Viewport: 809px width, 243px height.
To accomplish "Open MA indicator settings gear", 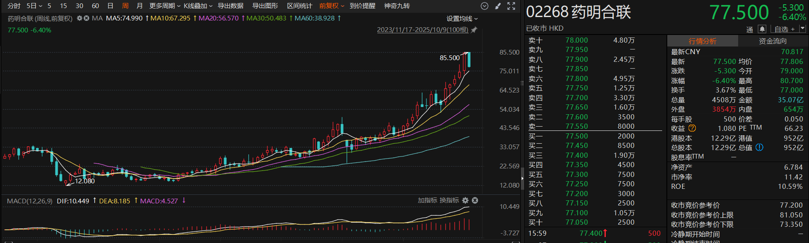I will [79, 18].
